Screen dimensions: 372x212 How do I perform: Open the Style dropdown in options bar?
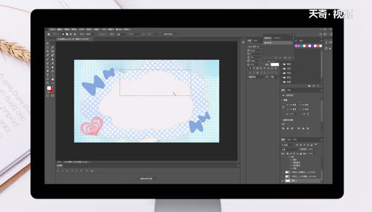click(x=120, y=34)
